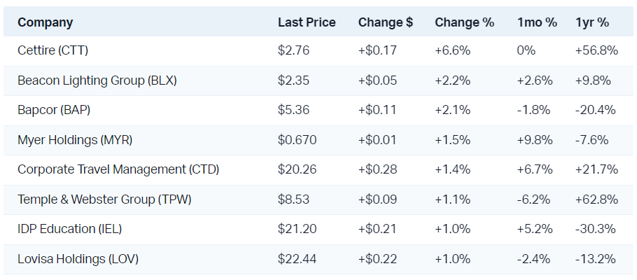Click the Cettire (CTT) company link

[x=53, y=50]
